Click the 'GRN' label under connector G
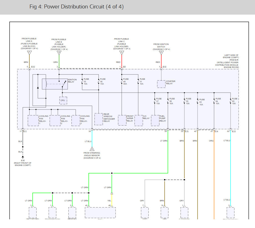The image size is (255, 228). pyautogui.click(x=55, y=62)
